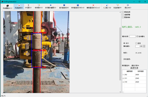
Task: Click spinner arrows on the 1088 value box
Action: (144, 46)
